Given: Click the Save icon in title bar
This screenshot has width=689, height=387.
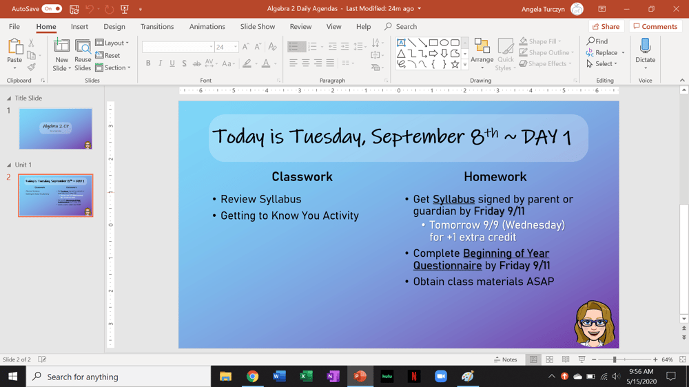Looking at the screenshot, I should (x=74, y=9).
